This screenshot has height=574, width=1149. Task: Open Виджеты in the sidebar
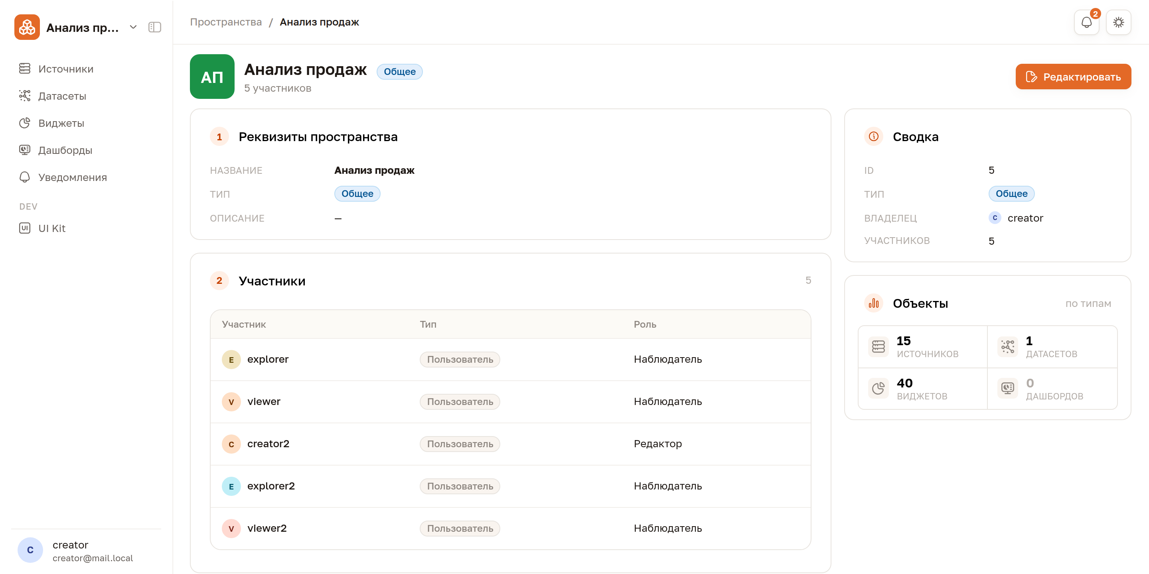(86, 123)
